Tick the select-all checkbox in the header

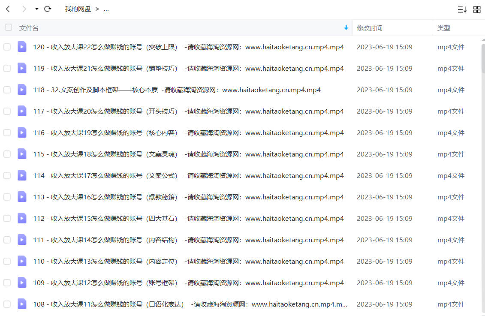pos(8,27)
